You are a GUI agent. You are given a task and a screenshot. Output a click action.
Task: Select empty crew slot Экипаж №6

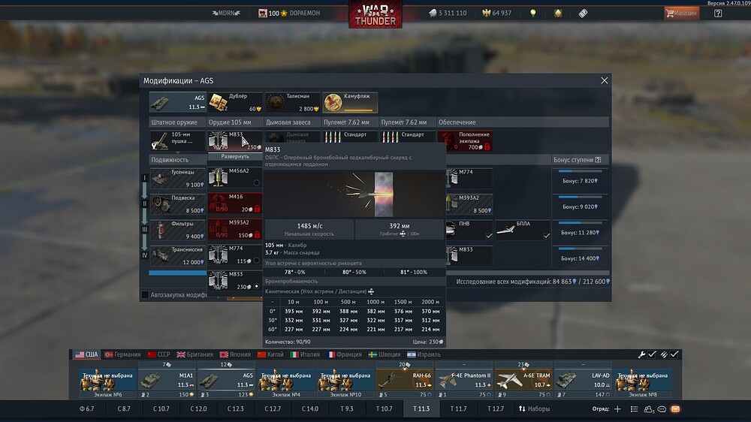(107, 383)
